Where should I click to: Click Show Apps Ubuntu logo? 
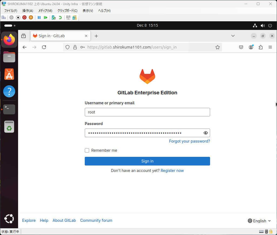(9, 219)
